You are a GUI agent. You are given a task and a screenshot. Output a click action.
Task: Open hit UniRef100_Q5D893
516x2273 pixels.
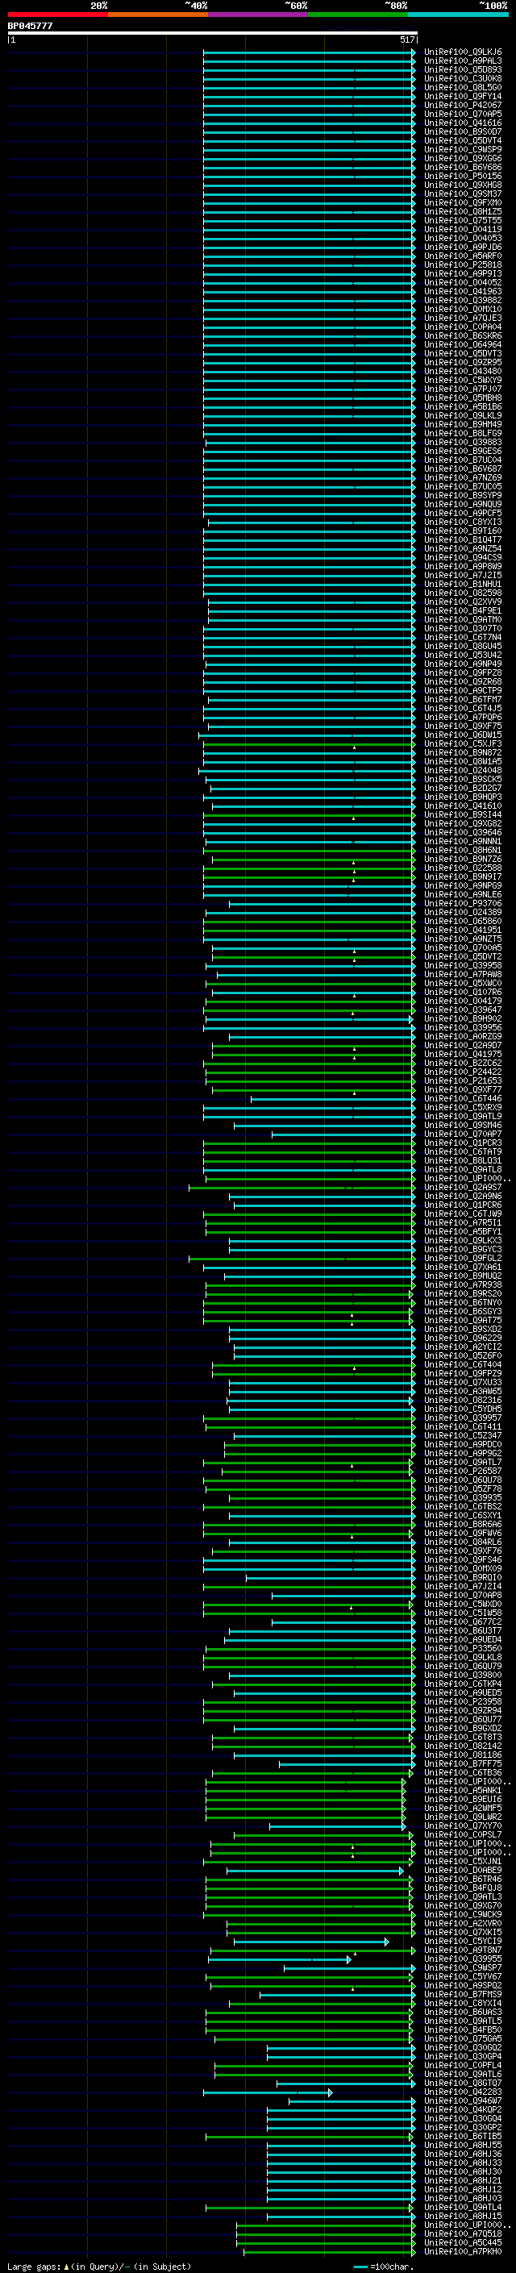462,69
